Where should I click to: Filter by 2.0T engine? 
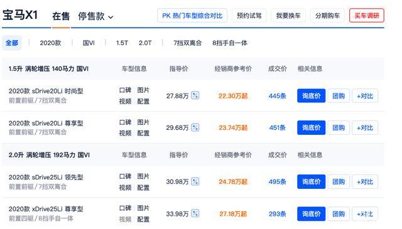coord(145,43)
